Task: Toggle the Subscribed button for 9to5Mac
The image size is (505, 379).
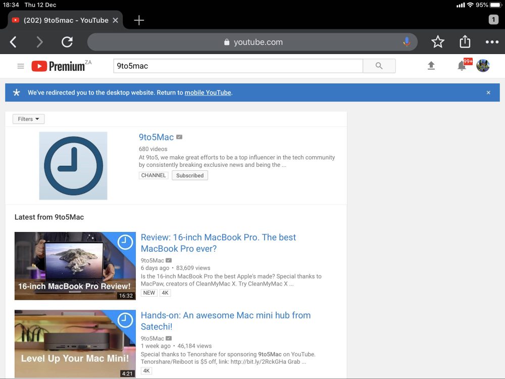Action: (x=190, y=175)
